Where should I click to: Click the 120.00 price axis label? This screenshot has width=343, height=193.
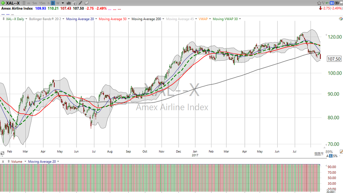click(335, 37)
